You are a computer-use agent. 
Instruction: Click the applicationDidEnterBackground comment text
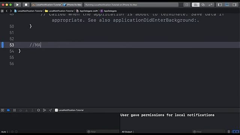click(x=156, y=20)
